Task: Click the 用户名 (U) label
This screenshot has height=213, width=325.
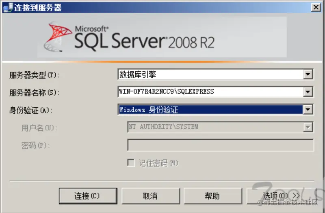Action: pos(39,128)
